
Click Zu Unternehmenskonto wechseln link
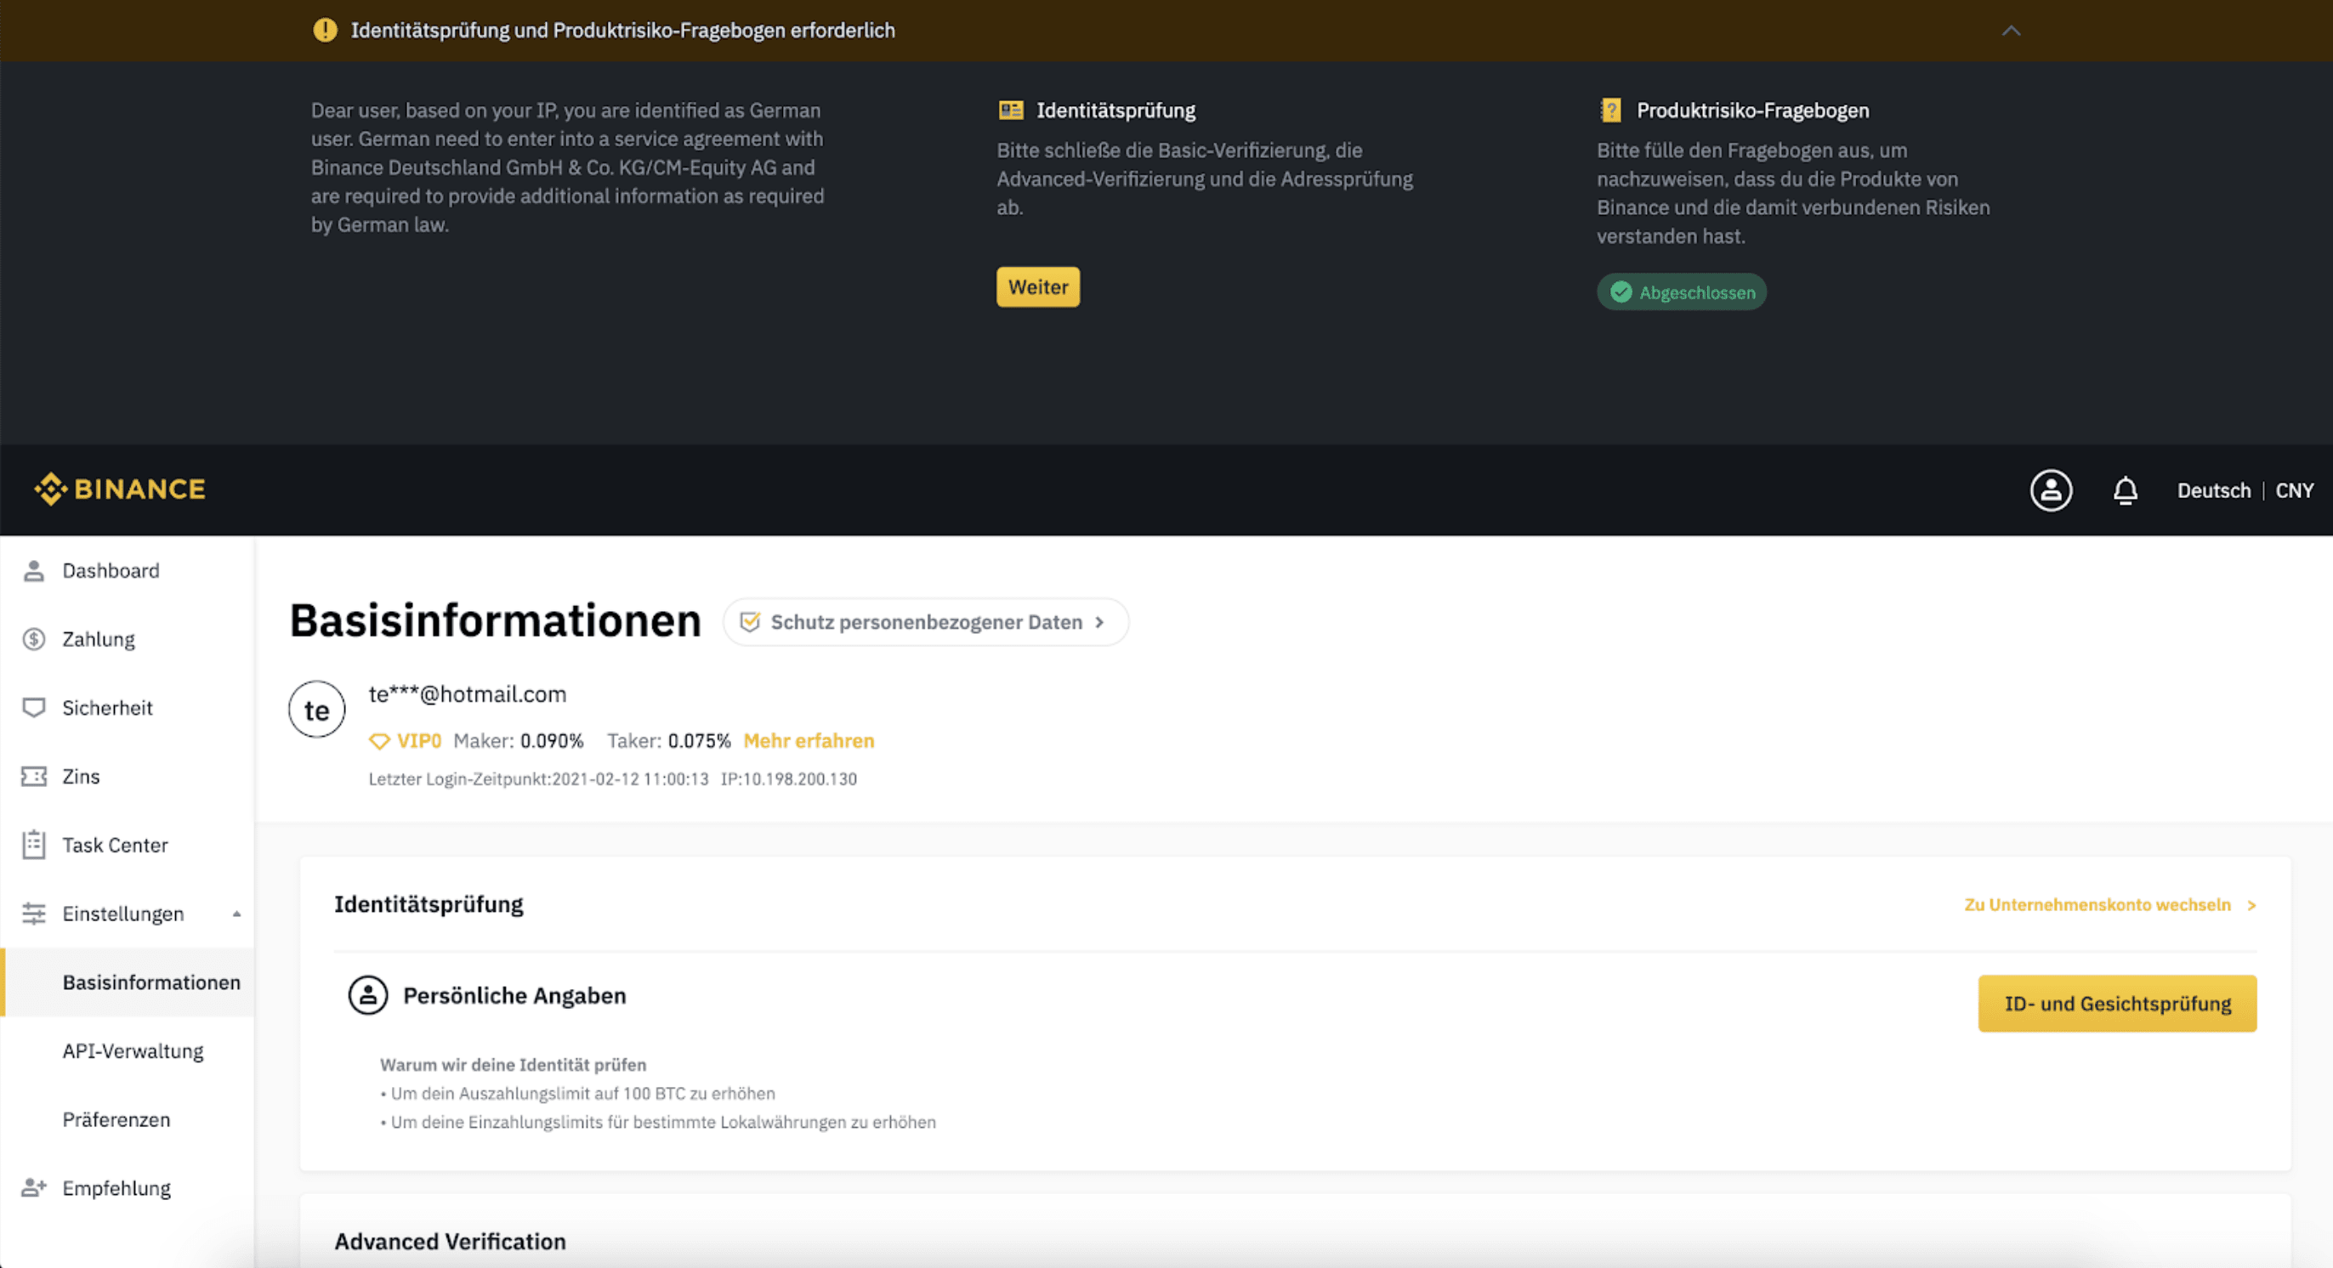2097,905
